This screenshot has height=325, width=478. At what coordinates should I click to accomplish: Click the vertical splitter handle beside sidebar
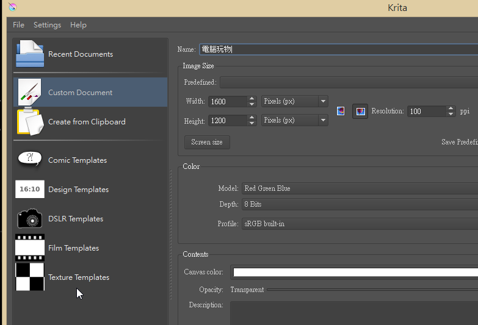pos(171,235)
